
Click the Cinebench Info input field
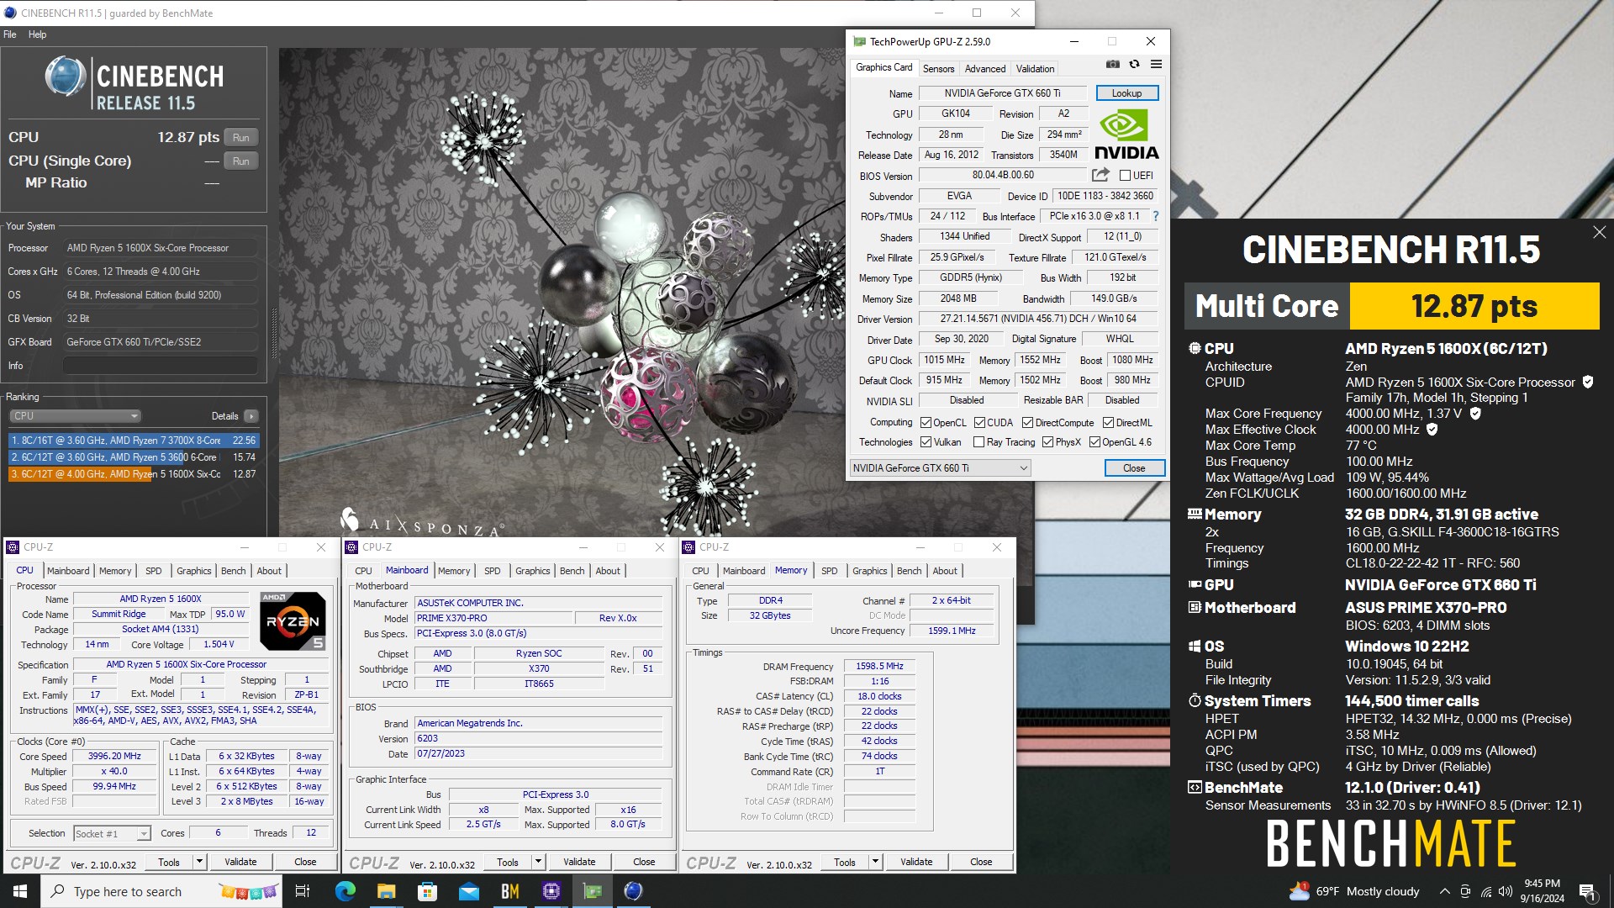coord(161,366)
